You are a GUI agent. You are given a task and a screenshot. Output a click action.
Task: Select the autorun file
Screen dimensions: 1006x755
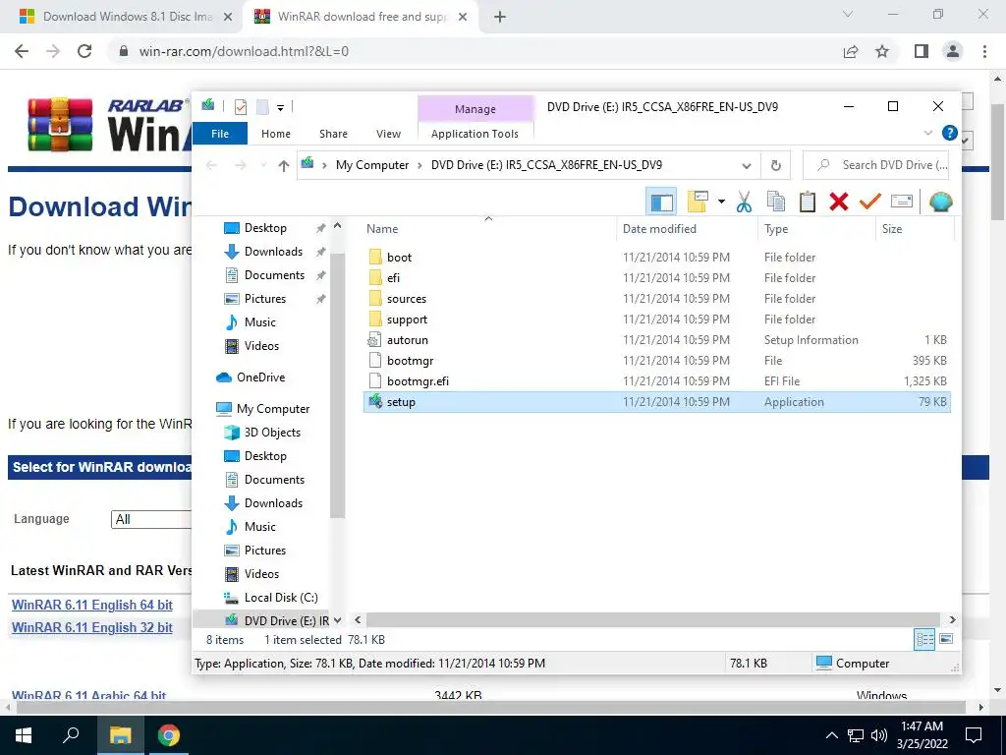click(655, 339)
